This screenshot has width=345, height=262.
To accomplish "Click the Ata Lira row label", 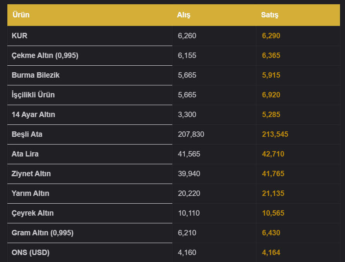I will tap(25, 154).
